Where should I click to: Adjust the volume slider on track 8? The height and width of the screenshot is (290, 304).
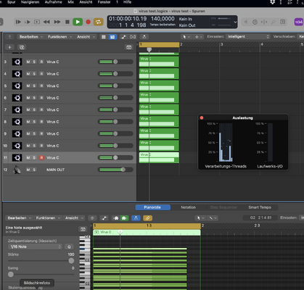coord(115,122)
